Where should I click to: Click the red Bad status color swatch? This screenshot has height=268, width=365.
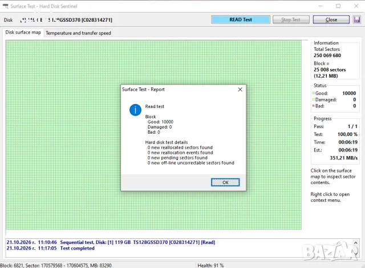tap(313, 106)
